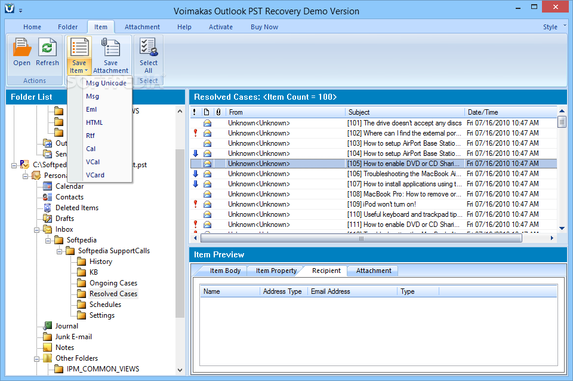Screen dimensions: 573x381
Task: Switch to the Attachment ribbon tab
Action: click(142, 27)
